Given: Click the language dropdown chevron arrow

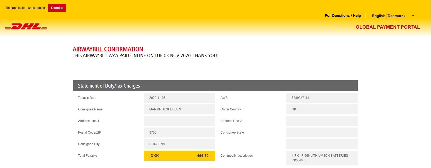Looking at the screenshot, I should [x=413, y=16].
